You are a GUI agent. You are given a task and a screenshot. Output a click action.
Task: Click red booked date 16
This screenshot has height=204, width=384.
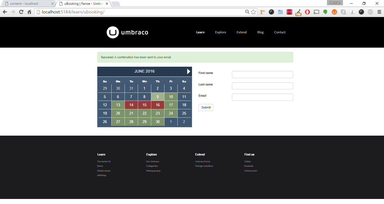point(158,105)
